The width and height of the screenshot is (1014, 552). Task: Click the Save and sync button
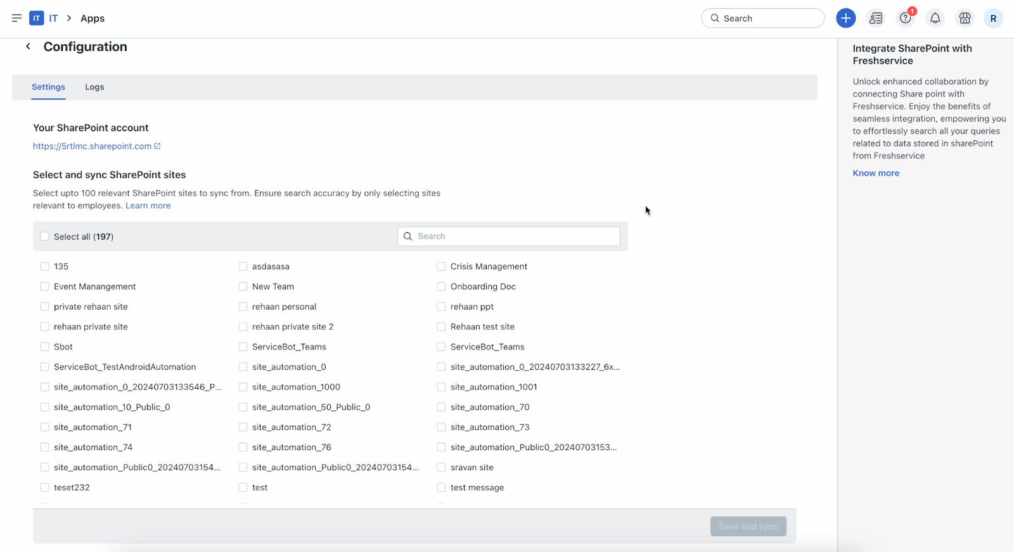point(748,526)
